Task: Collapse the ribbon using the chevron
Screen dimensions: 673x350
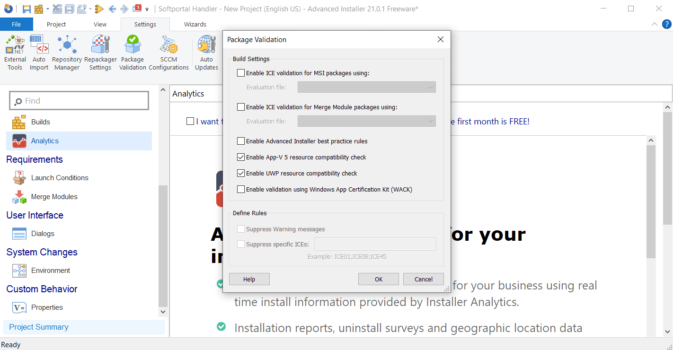Action: click(x=655, y=24)
